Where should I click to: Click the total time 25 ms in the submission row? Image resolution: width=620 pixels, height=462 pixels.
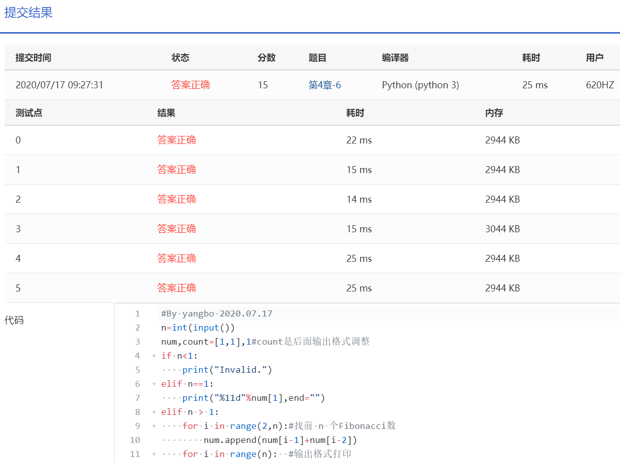[x=535, y=85]
